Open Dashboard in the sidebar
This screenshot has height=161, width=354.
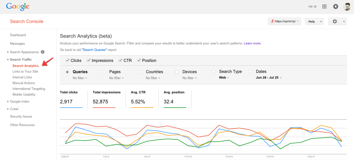(x=18, y=35)
